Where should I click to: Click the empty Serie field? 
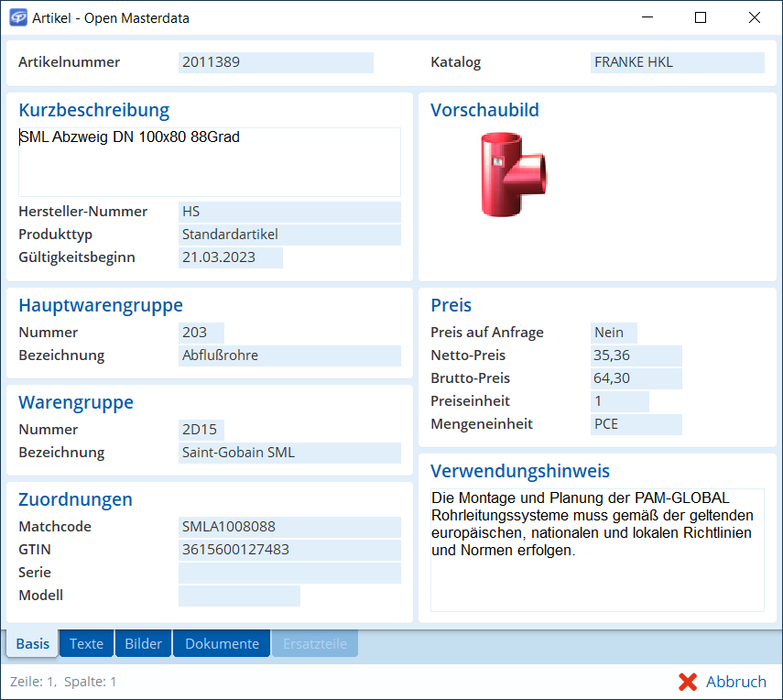click(289, 573)
